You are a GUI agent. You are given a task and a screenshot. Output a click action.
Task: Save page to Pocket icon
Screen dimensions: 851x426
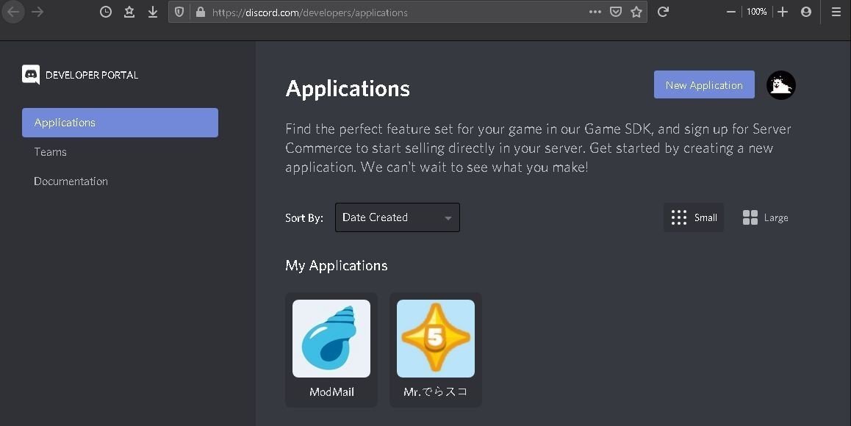click(615, 12)
